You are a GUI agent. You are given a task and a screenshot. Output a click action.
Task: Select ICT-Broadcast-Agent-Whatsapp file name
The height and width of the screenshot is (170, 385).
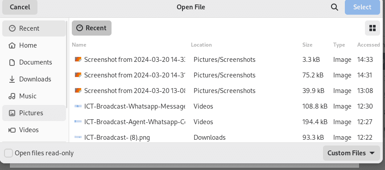point(135,122)
